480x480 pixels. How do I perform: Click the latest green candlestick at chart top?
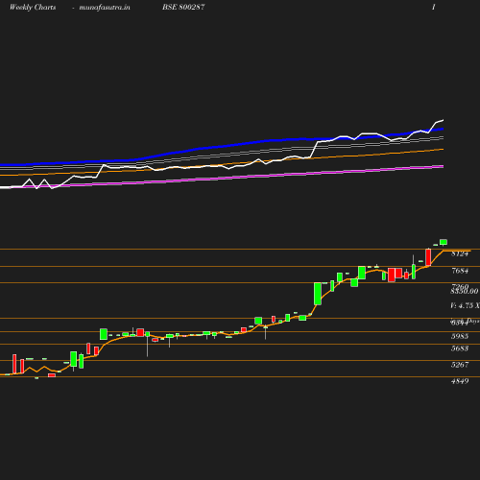[444, 242]
